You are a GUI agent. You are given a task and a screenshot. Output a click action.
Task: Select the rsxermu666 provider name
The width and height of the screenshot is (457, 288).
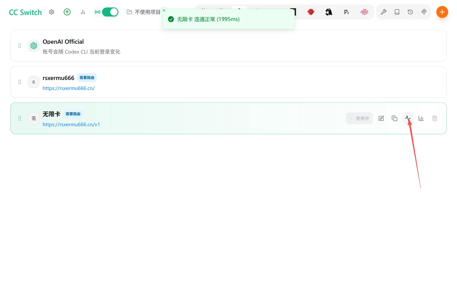coord(59,78)
